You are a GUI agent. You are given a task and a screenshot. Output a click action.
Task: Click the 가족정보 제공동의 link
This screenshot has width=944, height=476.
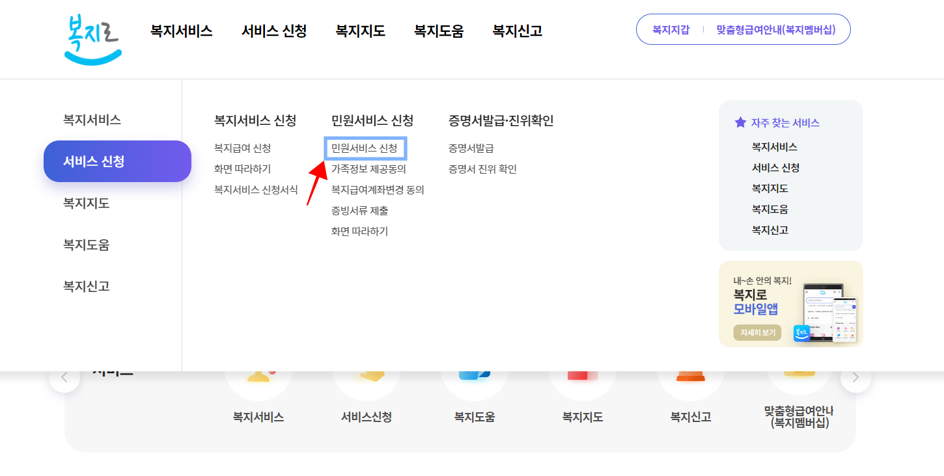[x=370, y=168]
